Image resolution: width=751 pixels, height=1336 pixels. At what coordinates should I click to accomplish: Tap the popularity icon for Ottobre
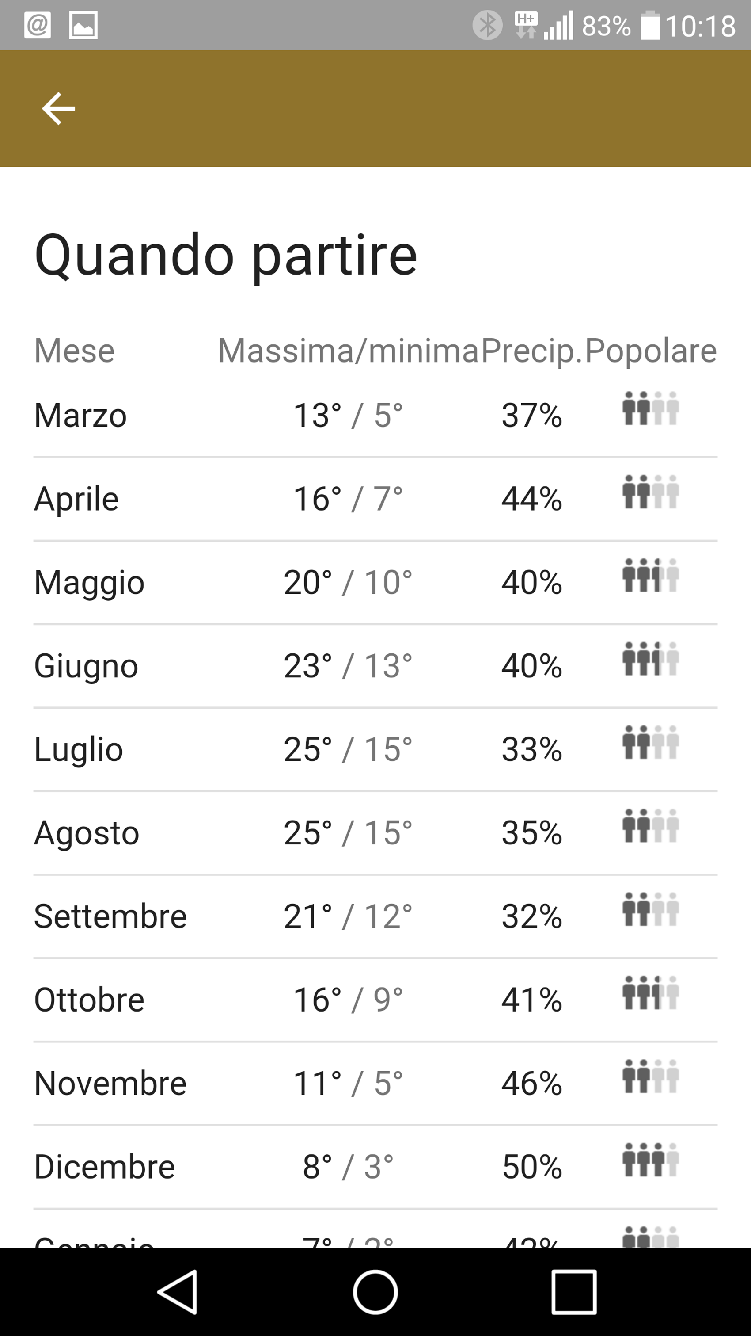tap(650, 993)
